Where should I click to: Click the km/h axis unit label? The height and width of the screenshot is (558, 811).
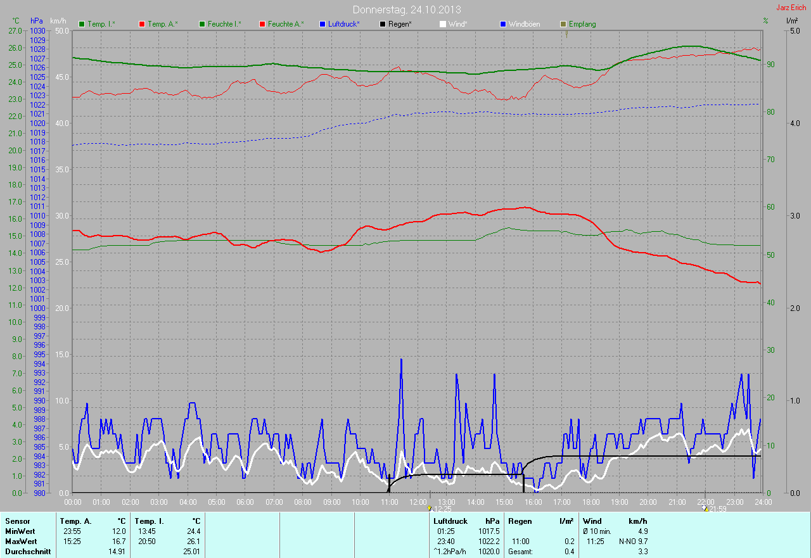pos(58,21)
